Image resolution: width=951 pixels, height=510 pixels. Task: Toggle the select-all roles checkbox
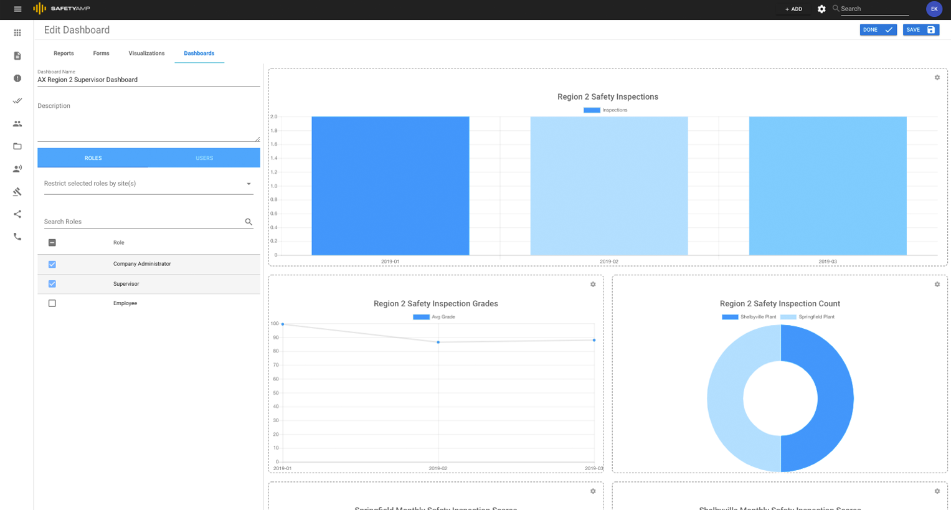[52, 242]
